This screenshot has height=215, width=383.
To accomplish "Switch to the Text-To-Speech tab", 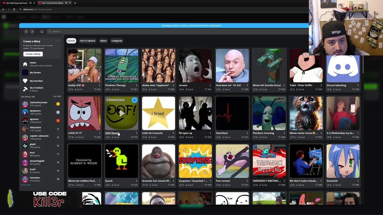I will (87, 41).
